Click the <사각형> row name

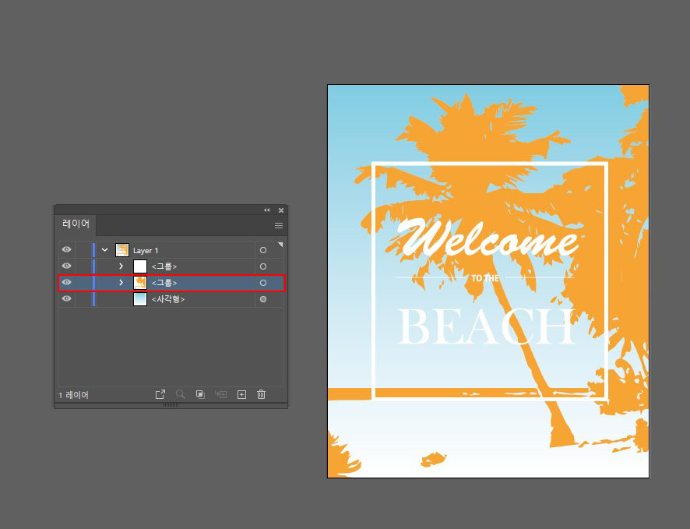point(168,299)
